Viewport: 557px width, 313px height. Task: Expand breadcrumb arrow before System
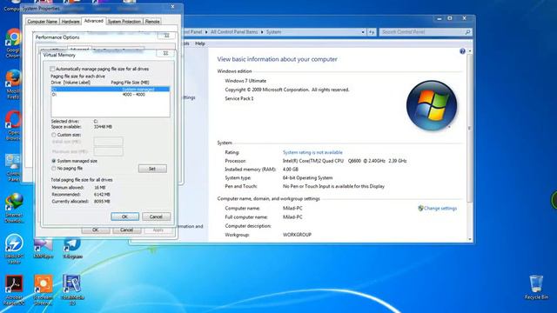[262, 32]
